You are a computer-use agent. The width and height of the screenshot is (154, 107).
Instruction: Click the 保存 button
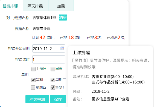(58, 99)
